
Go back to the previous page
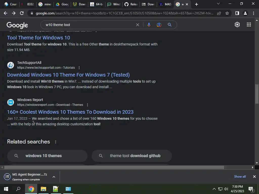tap(6, 13)
